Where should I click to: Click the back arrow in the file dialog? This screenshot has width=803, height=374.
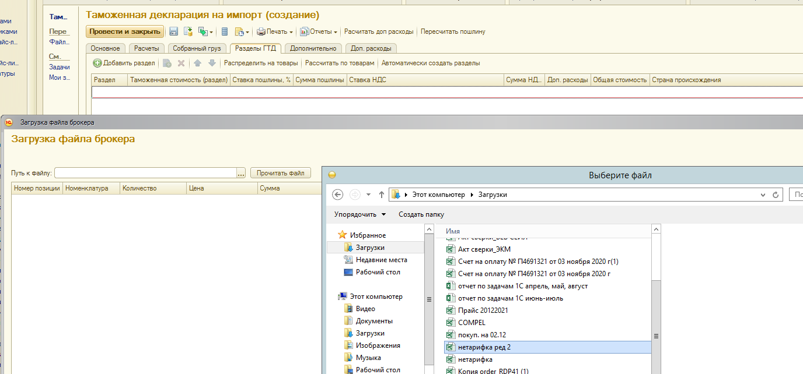coord(337,195)
